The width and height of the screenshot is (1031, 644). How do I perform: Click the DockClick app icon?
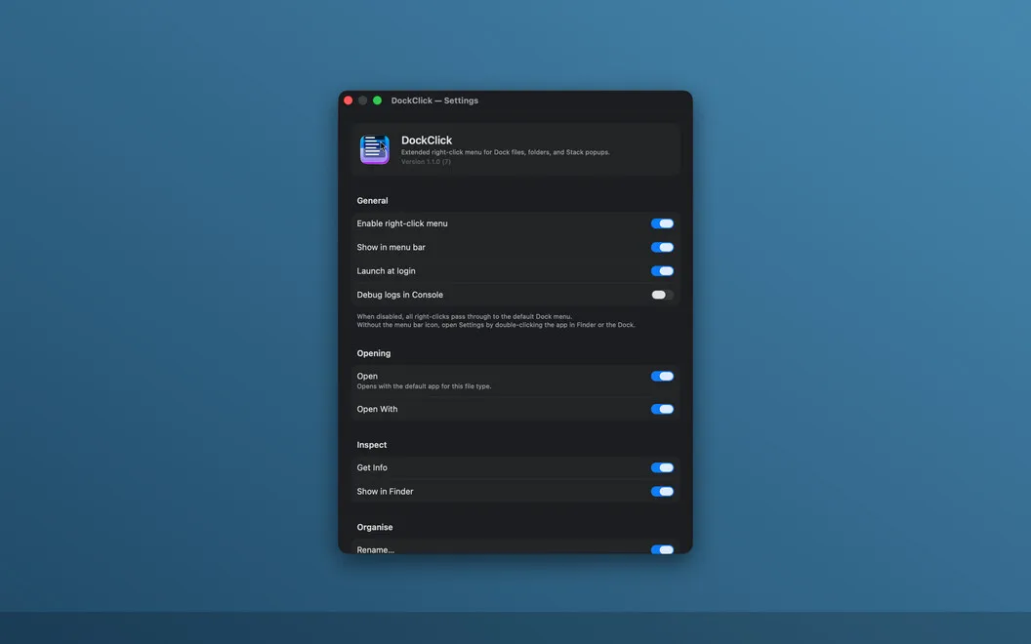pos(375,150)
